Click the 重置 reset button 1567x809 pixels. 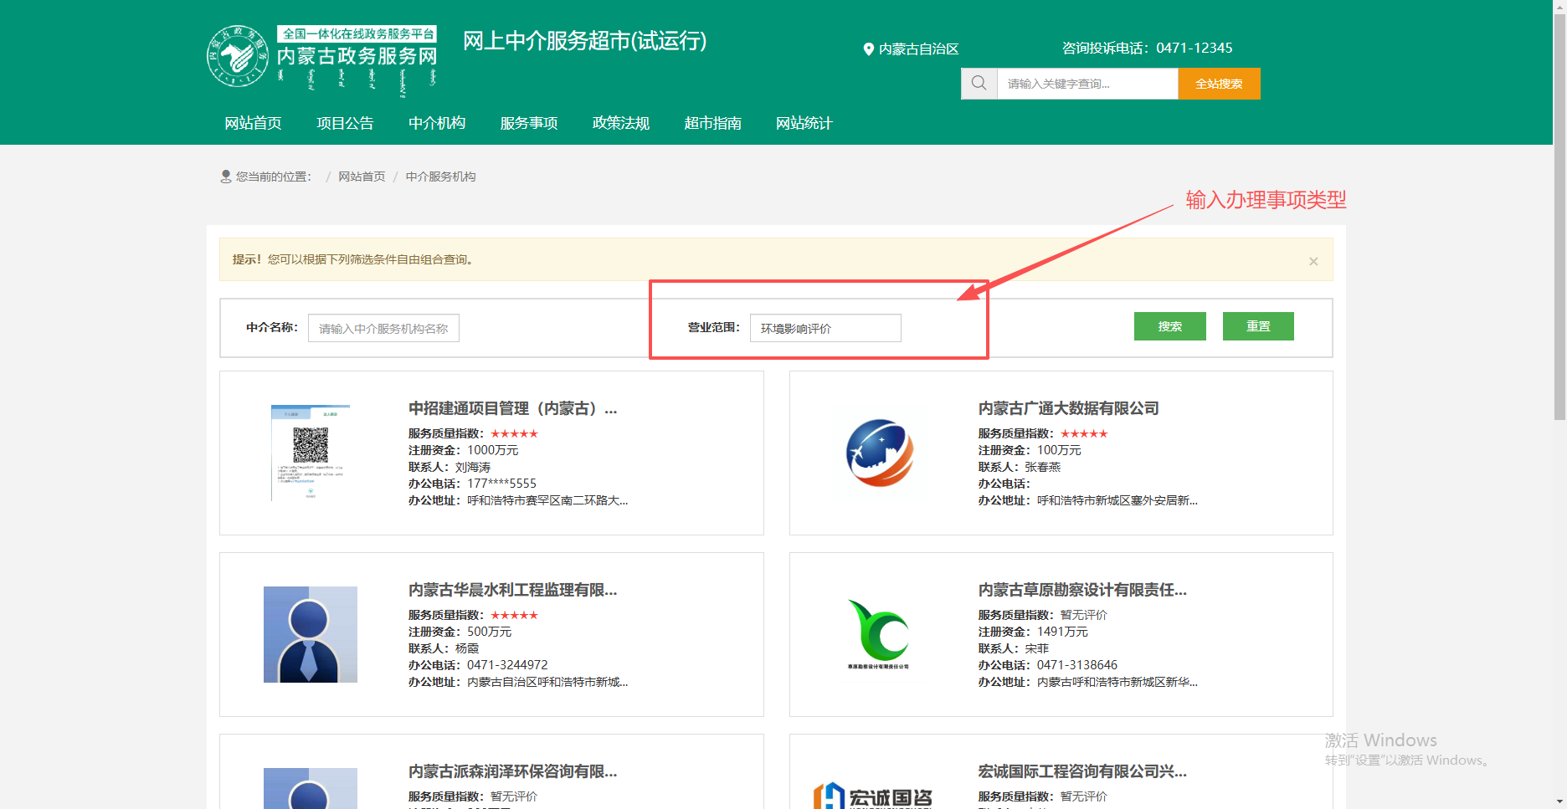coord(1257,326)
